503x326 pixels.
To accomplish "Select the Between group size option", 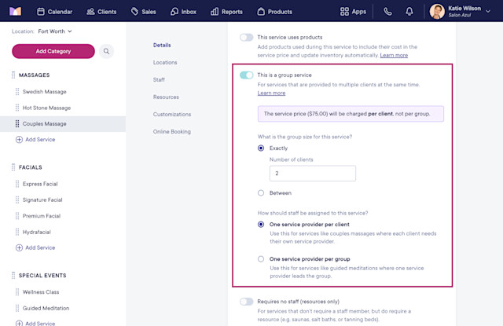I will [261, 193].
